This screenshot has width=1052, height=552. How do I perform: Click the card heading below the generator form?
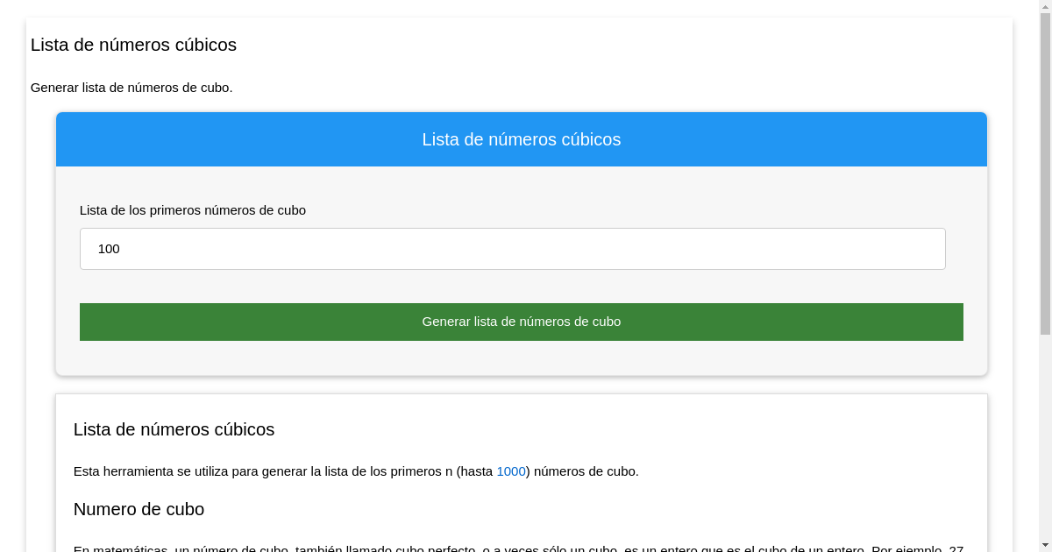click(x=174, y=429)
